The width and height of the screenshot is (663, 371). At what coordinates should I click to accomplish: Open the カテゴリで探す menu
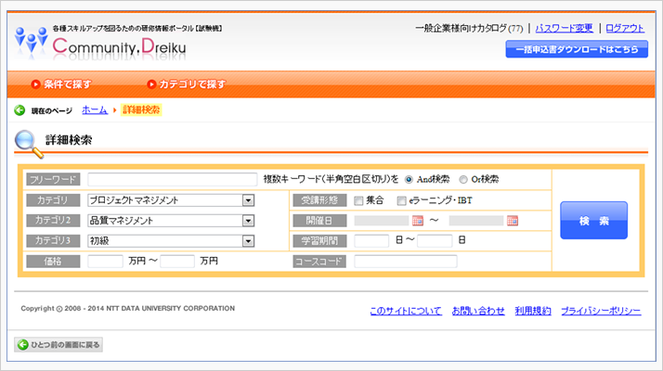tap(187, 84)
